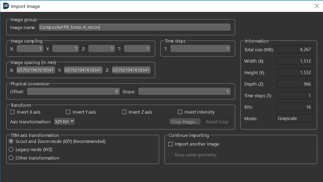Click the Image spacing Y value field
Image resolution: width=323 pixels, height=182 pixels.
point(83,70)
